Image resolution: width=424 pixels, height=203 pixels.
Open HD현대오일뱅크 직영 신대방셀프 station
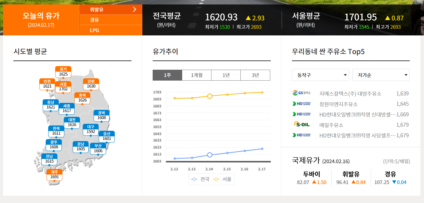coord(357,114)
